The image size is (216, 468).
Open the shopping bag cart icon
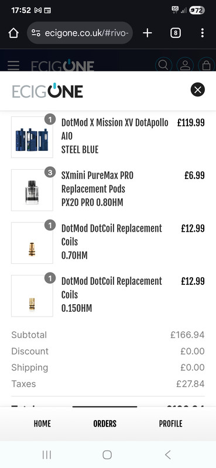207,65
